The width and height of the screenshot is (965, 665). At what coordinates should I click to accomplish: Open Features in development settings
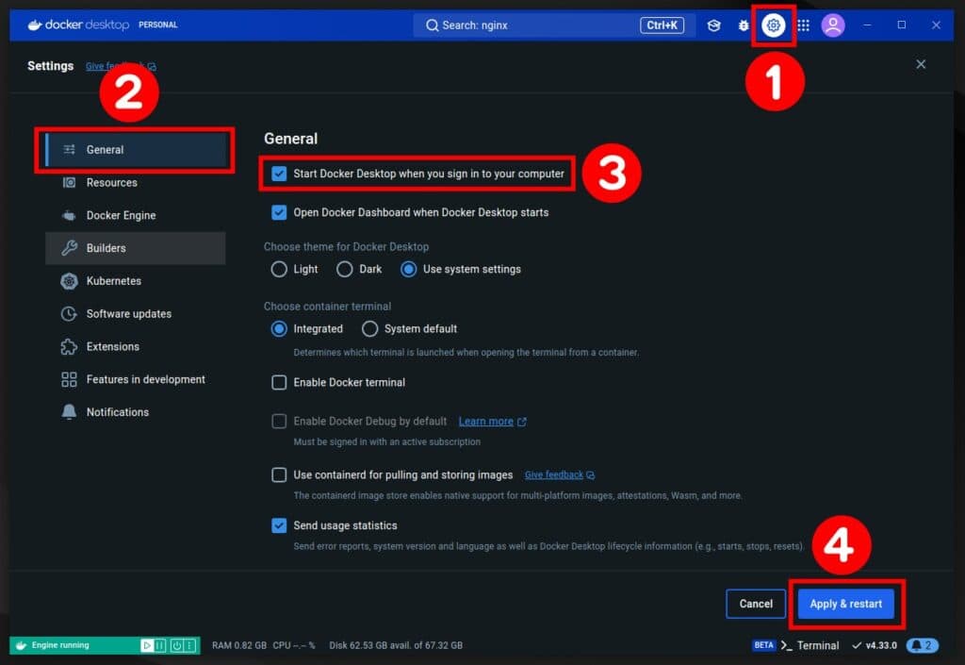pyautogui.click(x=136, y=379)
